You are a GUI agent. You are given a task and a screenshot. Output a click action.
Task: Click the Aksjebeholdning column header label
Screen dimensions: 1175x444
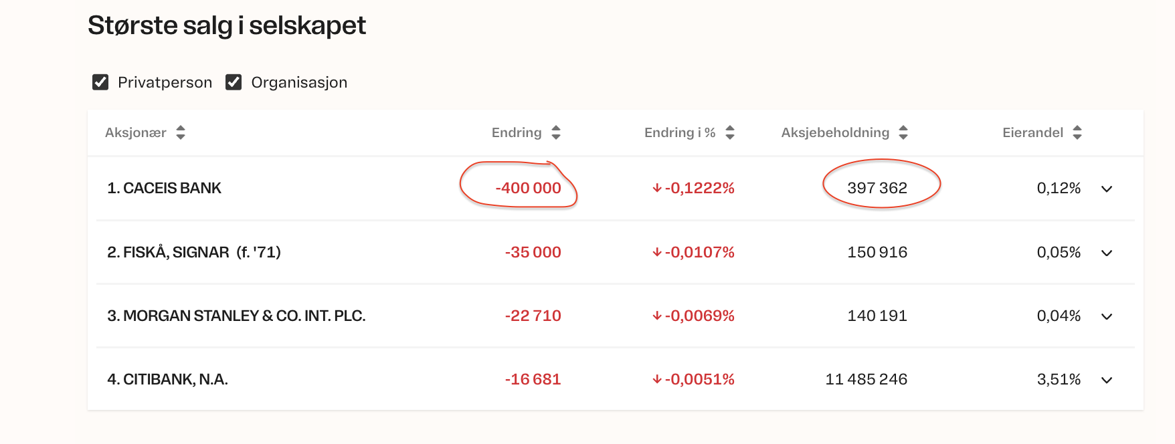(835, 132)
